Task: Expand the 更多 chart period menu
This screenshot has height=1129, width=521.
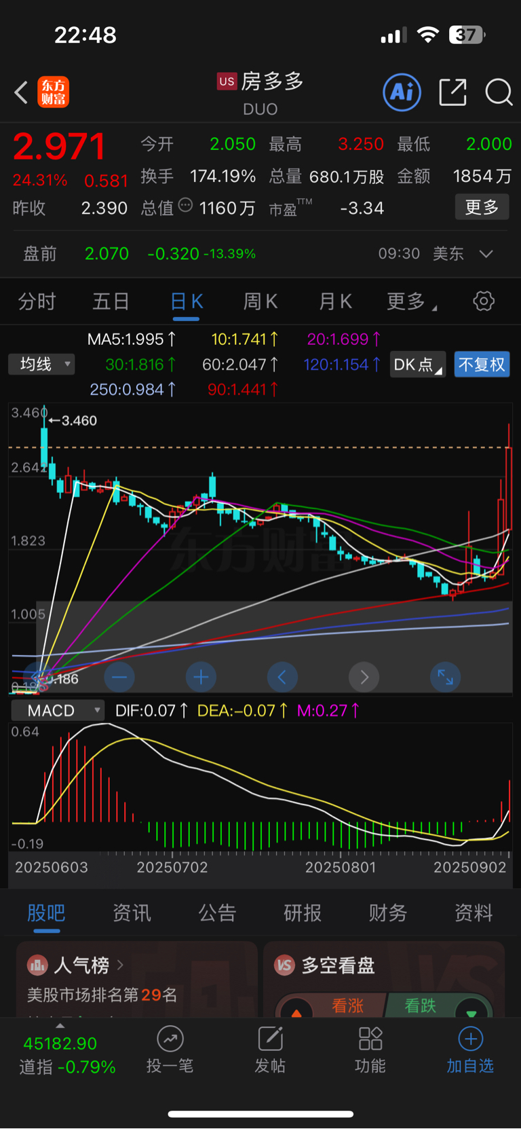Action: click(411, 301)
